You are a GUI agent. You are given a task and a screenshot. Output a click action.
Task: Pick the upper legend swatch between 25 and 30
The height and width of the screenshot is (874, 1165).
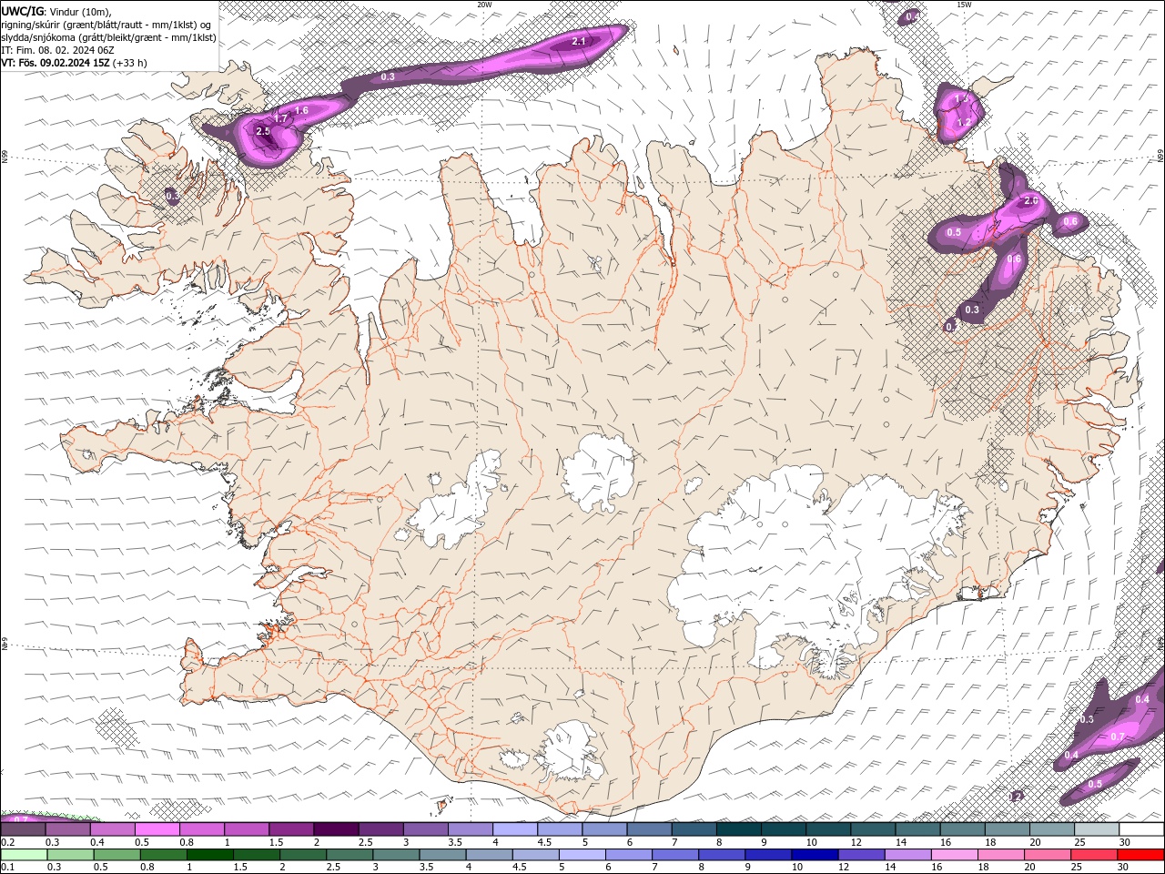click(1097, 829)
